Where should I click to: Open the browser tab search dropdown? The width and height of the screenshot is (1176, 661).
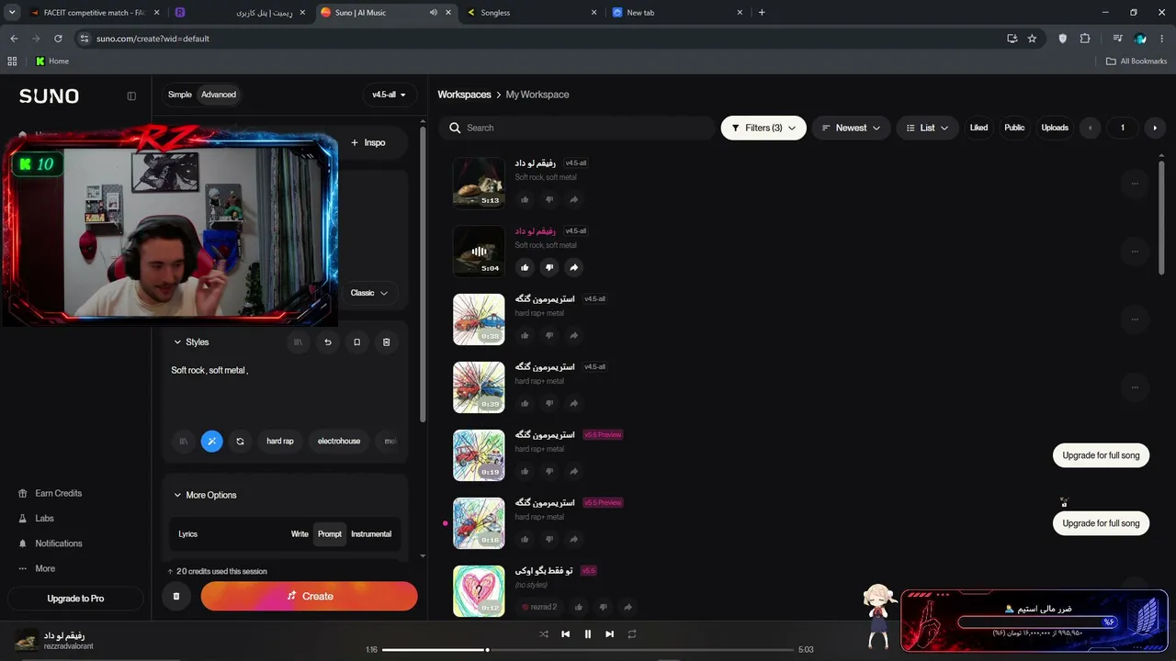click(13, 12)
